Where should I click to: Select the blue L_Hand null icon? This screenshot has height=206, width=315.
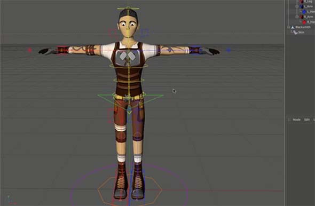pos(304,12)
